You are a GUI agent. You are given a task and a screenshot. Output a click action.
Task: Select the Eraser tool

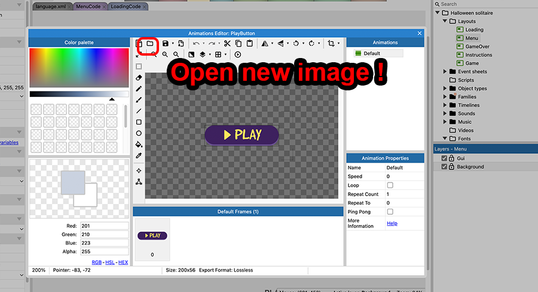[x=139, y=77]
